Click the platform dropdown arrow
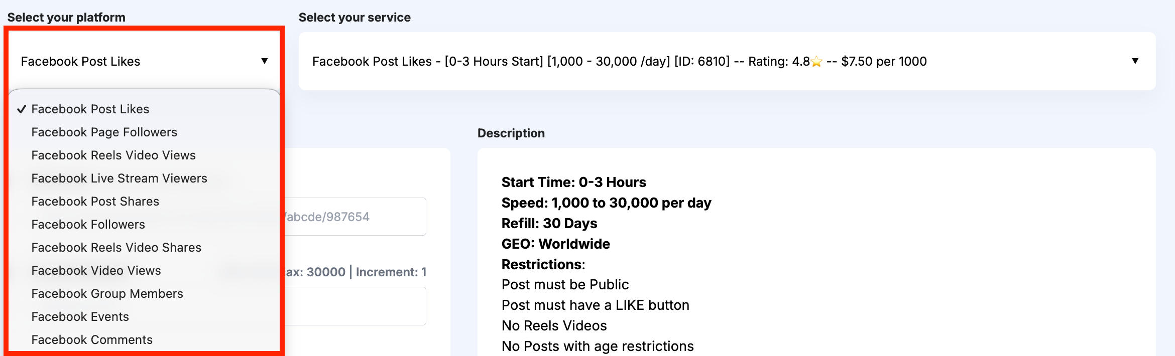The width and height of the screenshot is (1175, 356). (264, 61)
